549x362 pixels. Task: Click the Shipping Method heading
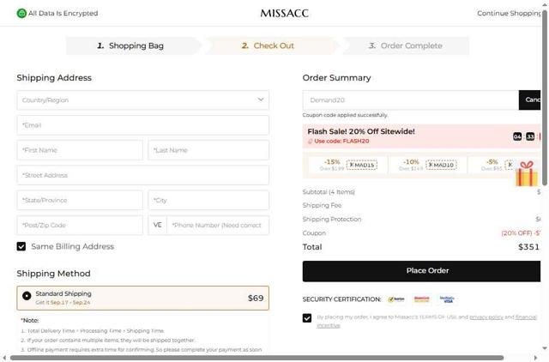tap(53, 274)
